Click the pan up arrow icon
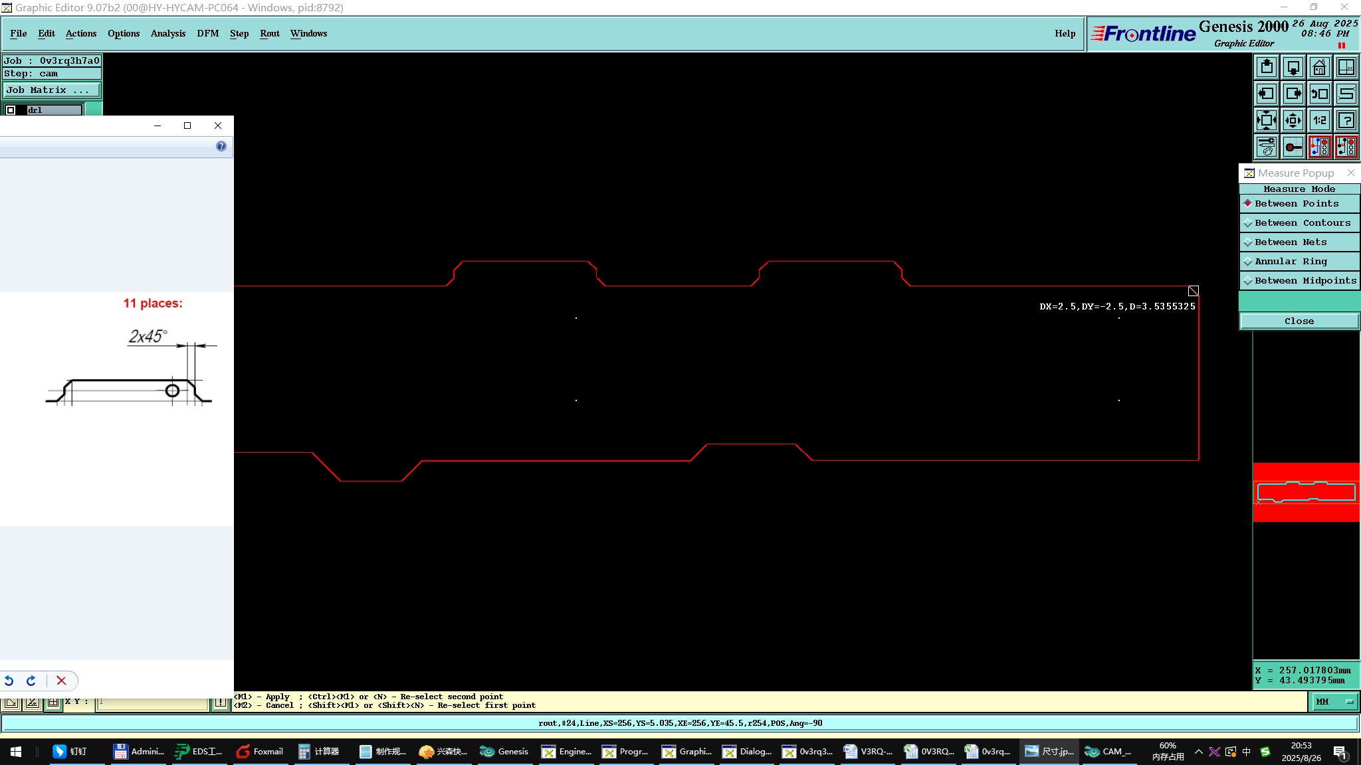 (x=1267, y=67)
